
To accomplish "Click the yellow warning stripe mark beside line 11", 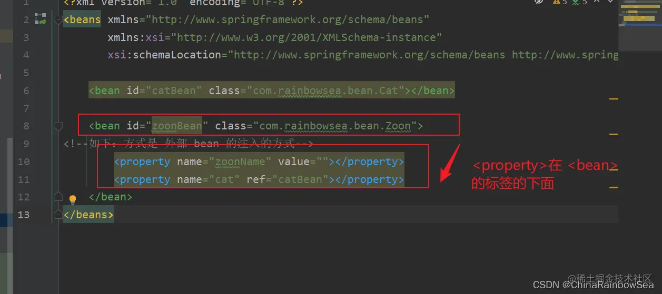I will coord(614,187).
